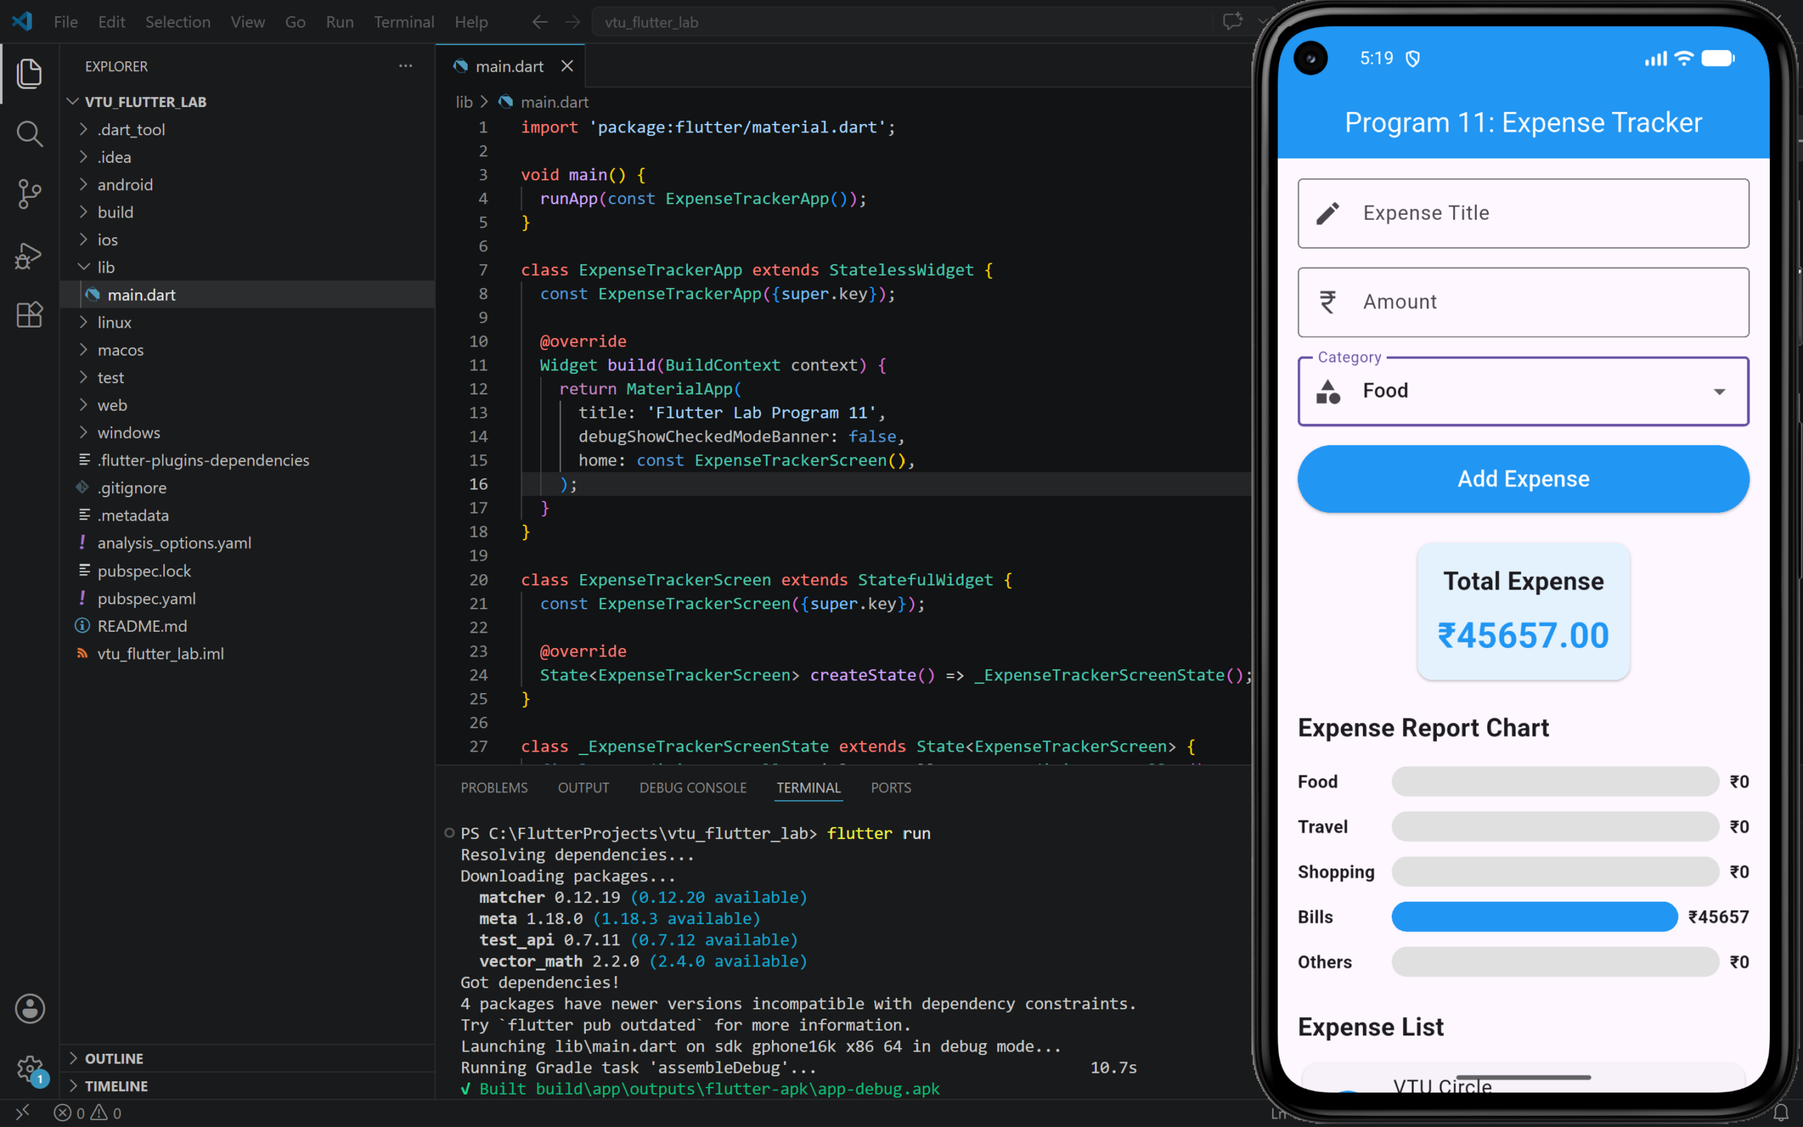Image resolution: width=1803 pixels, height=1127 pixels.
Task: Open the chat icon beside the search bar
Action: (x=1233, y=21)
